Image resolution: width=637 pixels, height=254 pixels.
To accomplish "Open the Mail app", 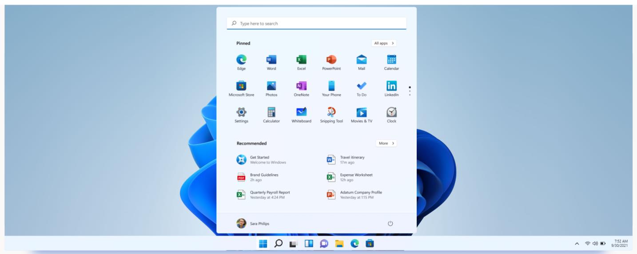I will tap(362, 62).
